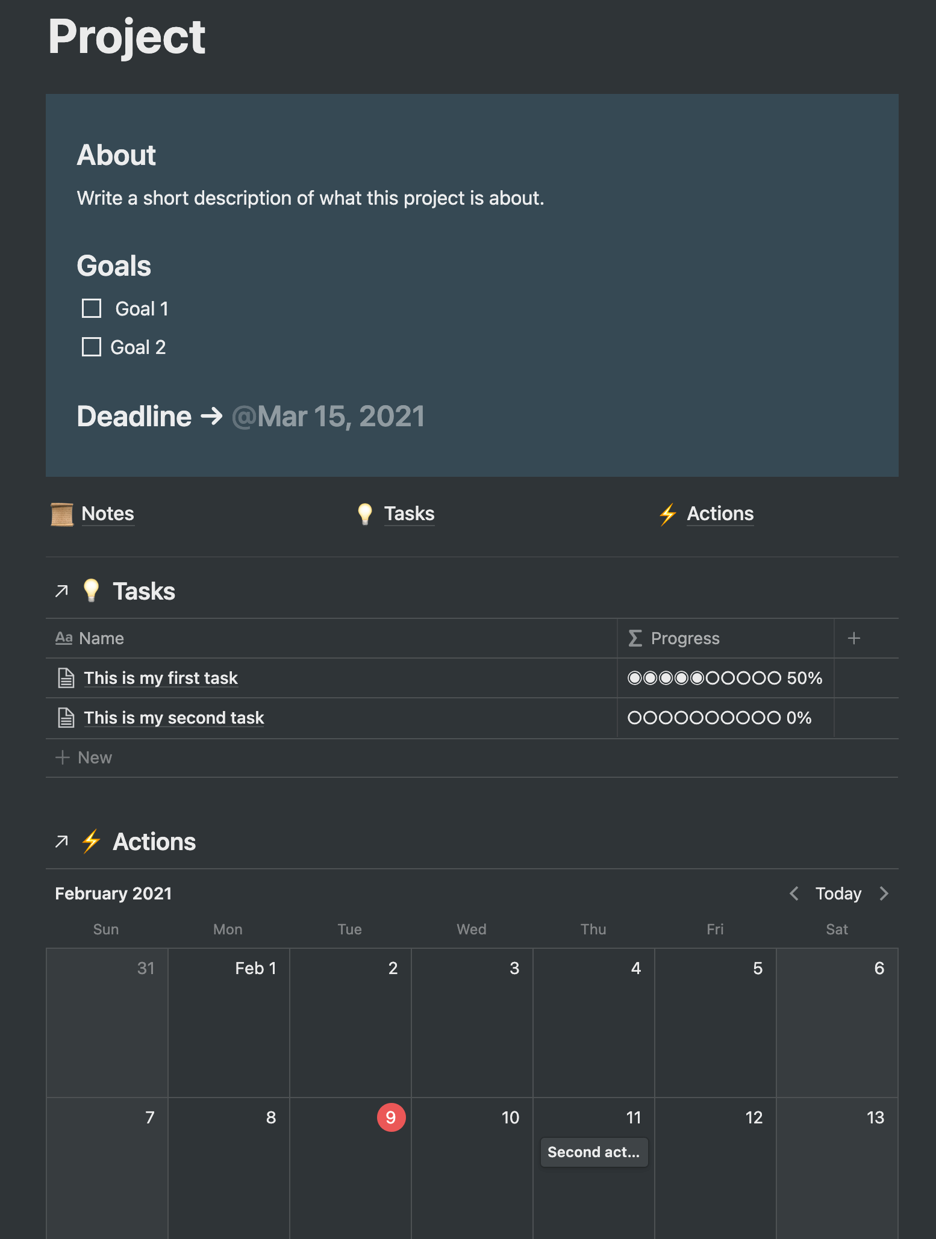This screenshot has width=936, height=1239.
Task: Click the scroll icon beside Notes
Action: pos(62,514)
